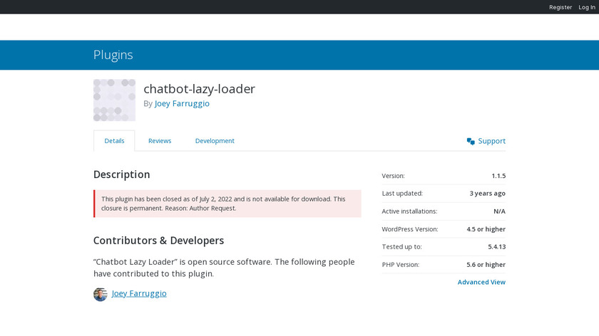This screenshot has height=336, width=599.
Task: Switch to the Development tab
Action: tap(215, 141)
